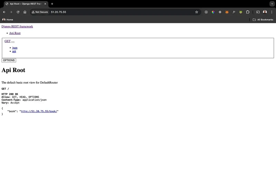276x172 pixels.
Task: Choose the json format link
Action: [15, 48]
